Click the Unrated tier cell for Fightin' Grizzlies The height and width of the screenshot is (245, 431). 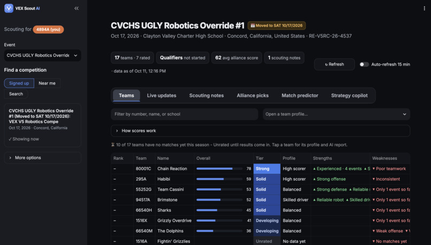[x=267, y=241]
